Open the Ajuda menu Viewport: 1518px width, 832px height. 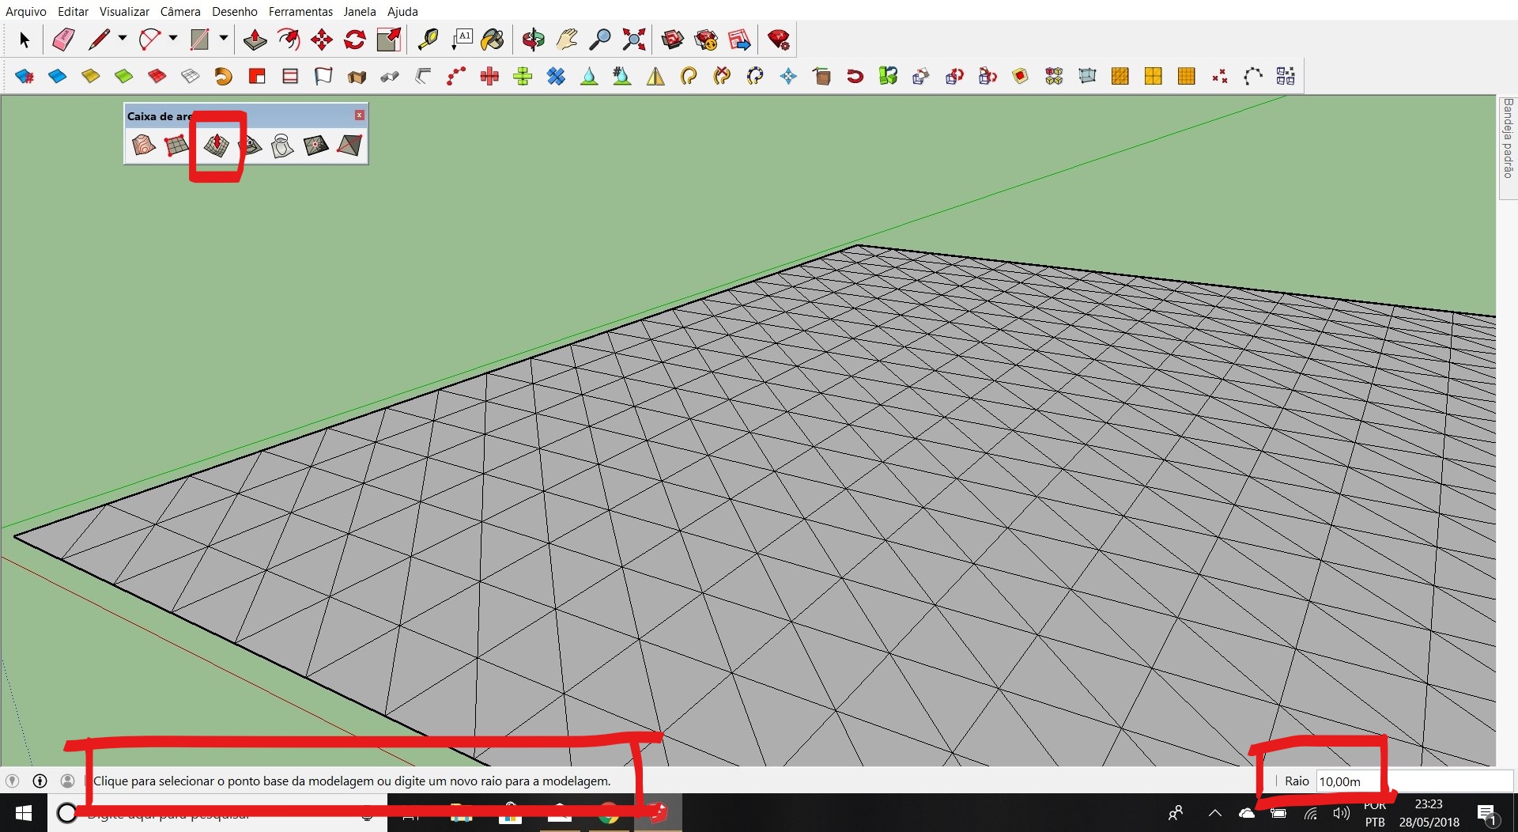(x=402, y=11)
